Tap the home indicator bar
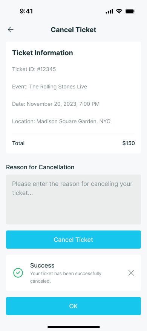 click(73, 327)
